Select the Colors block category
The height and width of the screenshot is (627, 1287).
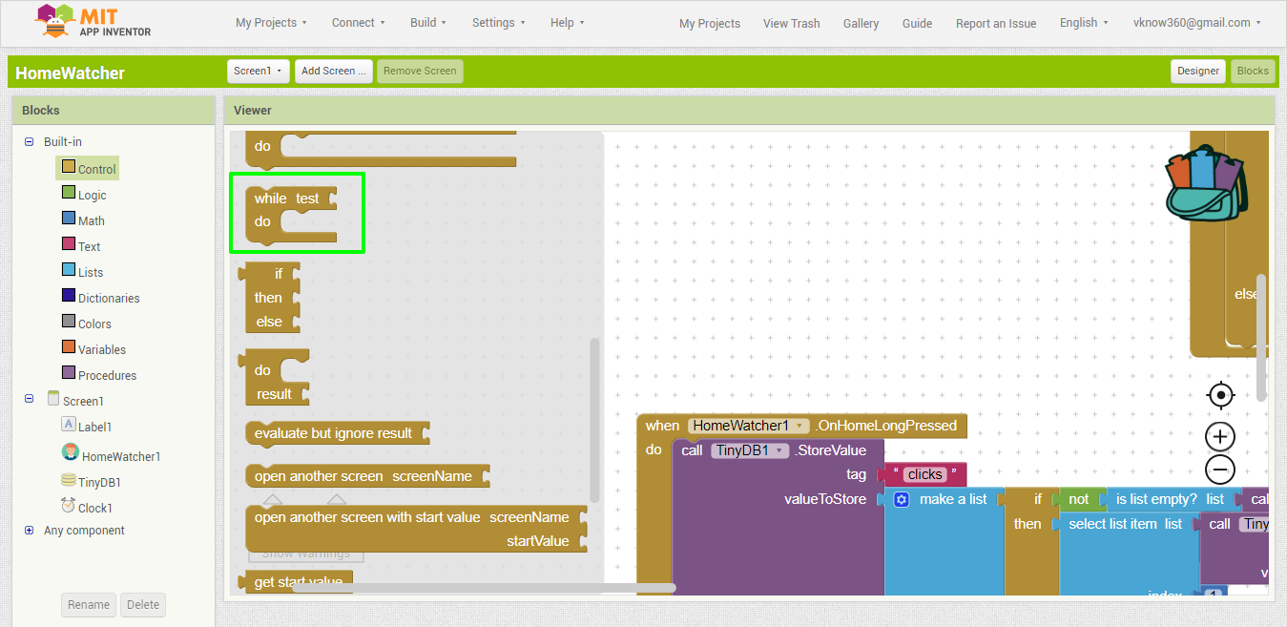pyautogui.click(x=94, y=324)
